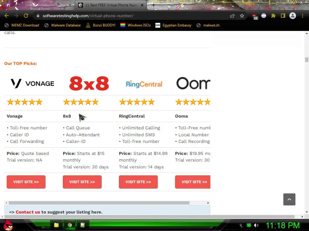Viewport: 309px width, 231px height.
Task: Click 'Trial version: 14 days' text
Action: point(141,167)
